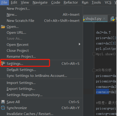Image resolution: width=117 pixels, height=116 pixels.
Task: Expand the Open Recent submenu arrow
Action: [79, 44]
